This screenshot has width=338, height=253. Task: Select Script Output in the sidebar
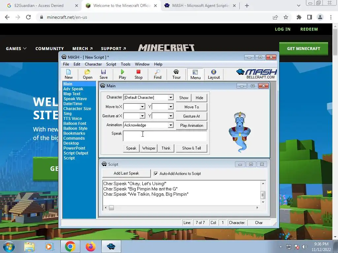(76, 153)
